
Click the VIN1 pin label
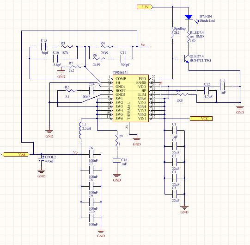[x=142, y=119]
